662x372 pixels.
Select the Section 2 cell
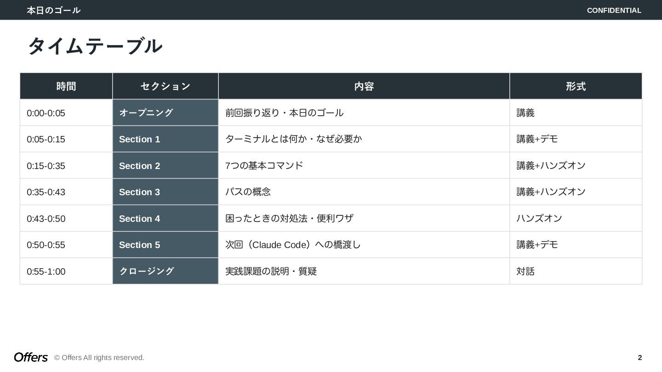pos(165,166)
